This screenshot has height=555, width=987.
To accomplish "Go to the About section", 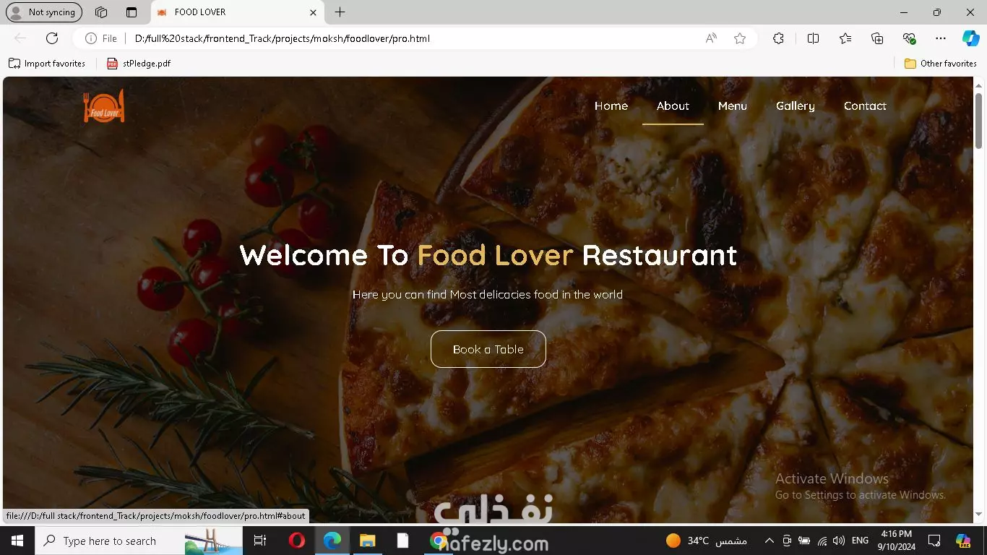I will pyautogui.click(x=673, y=106).
